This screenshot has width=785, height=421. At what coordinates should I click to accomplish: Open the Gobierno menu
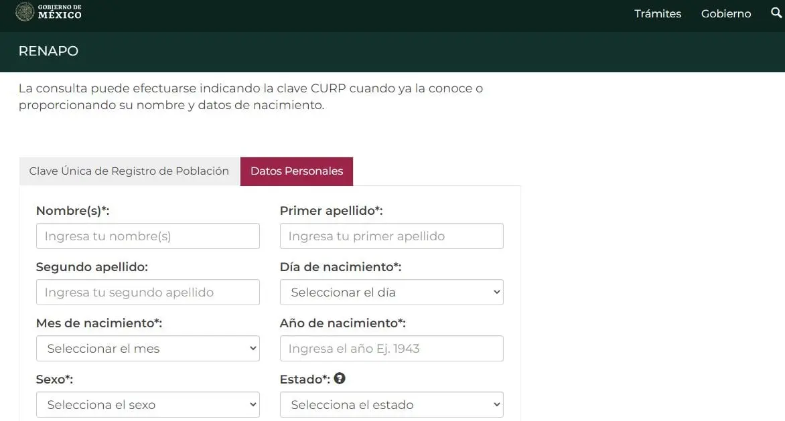[726, 13]
